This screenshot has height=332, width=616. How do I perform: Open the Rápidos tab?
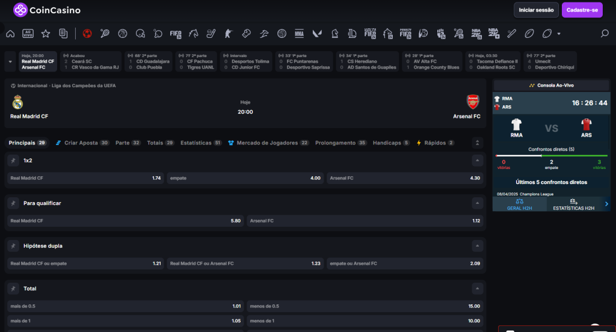pyautogui.click(x=436, y=143)
